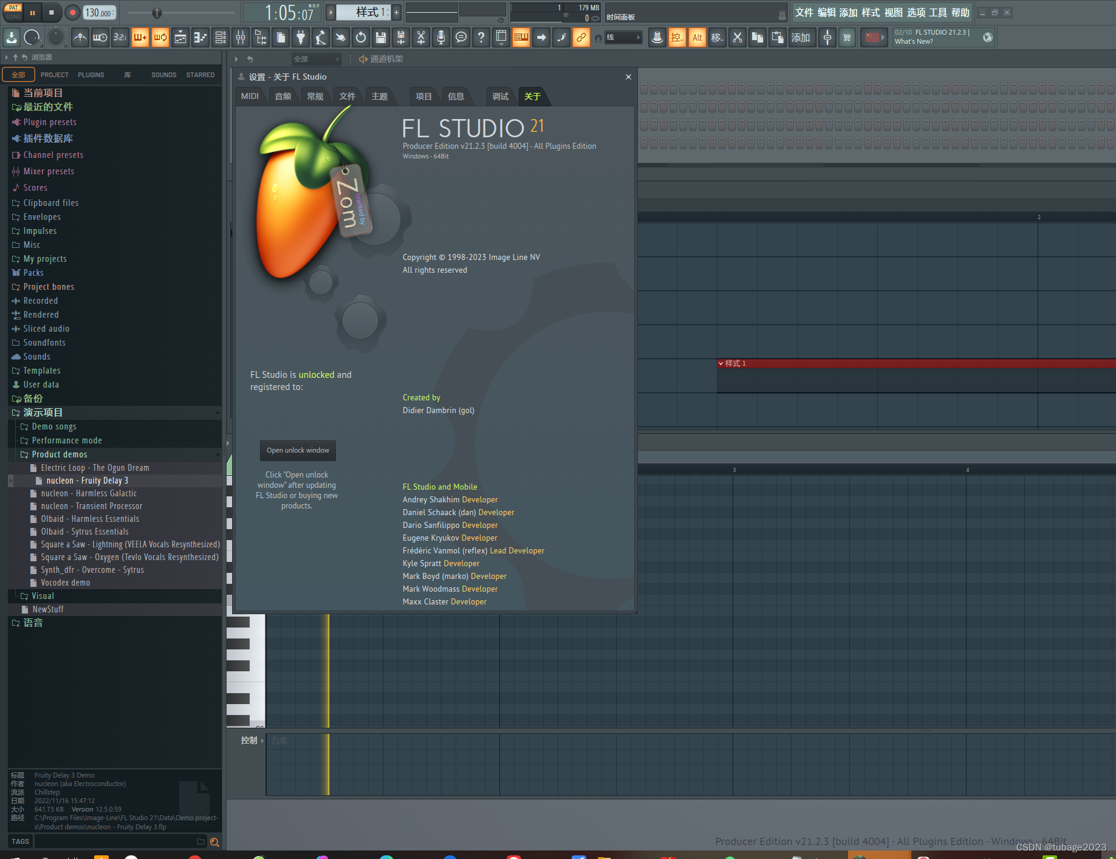The image size is (1116, 859).
Task: Switch to the 主题 settings tab
Action: tap(380, 96)
